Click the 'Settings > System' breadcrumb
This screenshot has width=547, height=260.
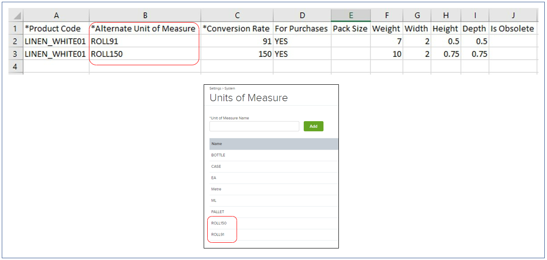click(222, 89)
